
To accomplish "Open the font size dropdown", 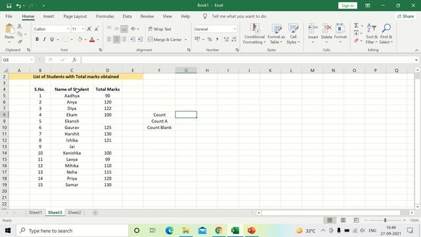I will point(83,29).
